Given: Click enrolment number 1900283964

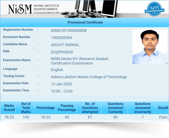Looking at the screenshot, I should (x=61, y=38).
